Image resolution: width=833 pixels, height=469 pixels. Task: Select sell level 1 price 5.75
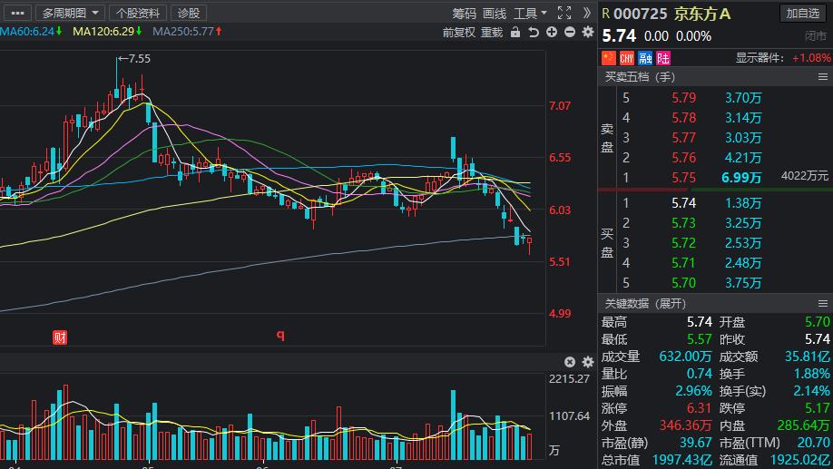pos(683,178)
